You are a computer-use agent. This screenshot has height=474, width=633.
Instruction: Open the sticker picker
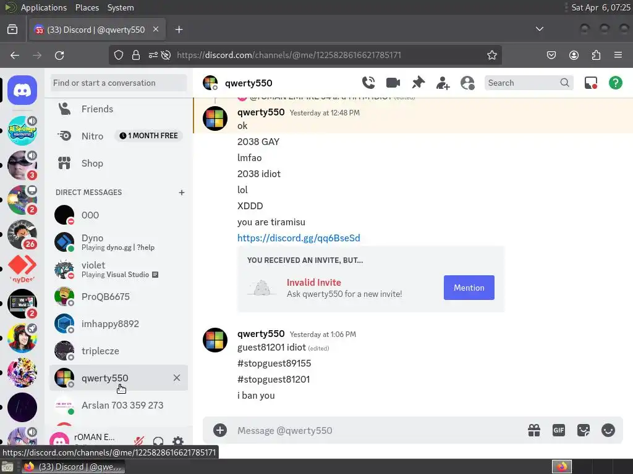(584, 430)
